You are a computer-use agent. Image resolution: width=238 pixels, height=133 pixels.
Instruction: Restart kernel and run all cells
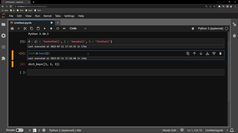pyautogui.click(x=64, y=28)
